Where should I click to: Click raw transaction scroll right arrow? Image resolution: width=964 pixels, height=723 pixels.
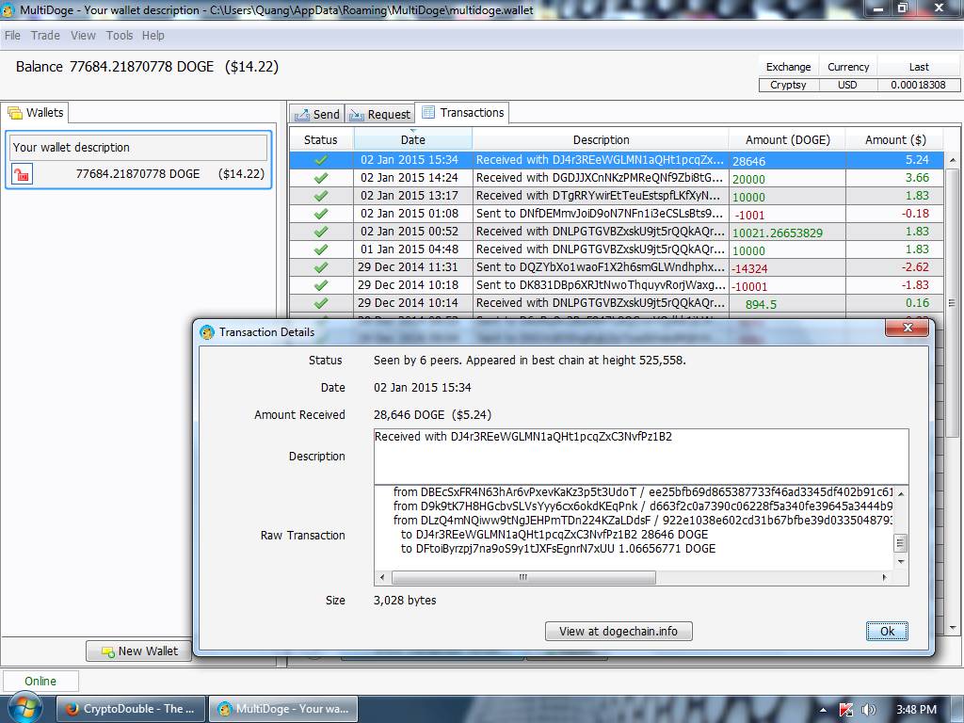coord(884,577)
